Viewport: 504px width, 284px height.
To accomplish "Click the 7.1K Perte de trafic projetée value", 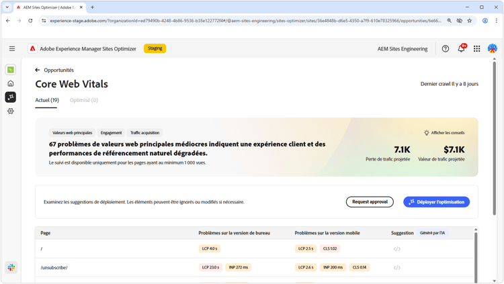I will point(402,150).
